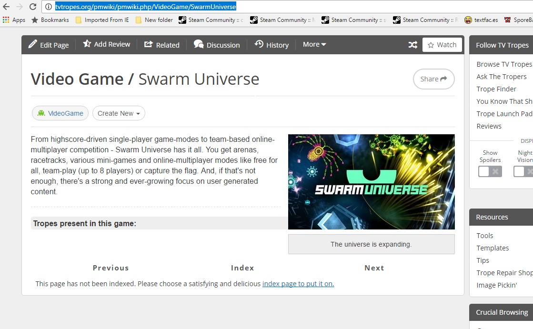Image resolution: width=533 pixels, height=329 pixels.
Task: Click the random shuffle icon
Action: [x=412, y=45]
